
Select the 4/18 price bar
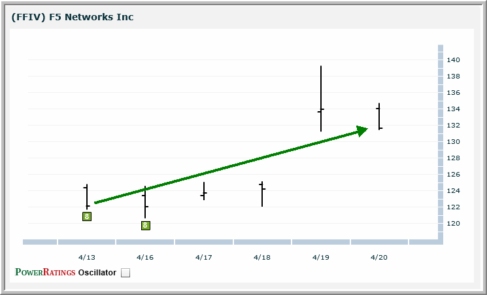pos(262,194)
